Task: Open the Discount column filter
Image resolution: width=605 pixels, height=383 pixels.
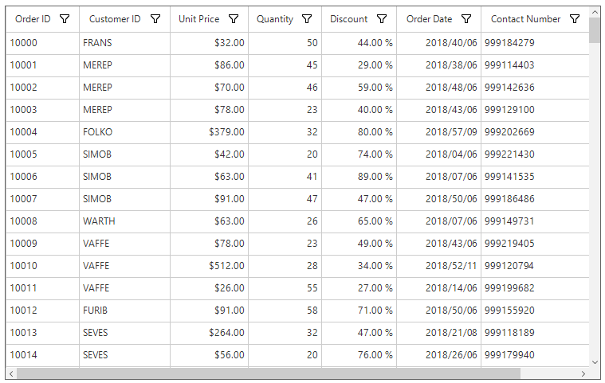Action: click(x=382, y=19)
